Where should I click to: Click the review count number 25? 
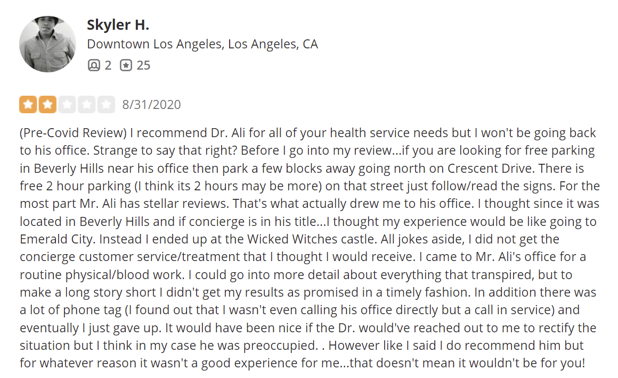(x=143, y=65)
